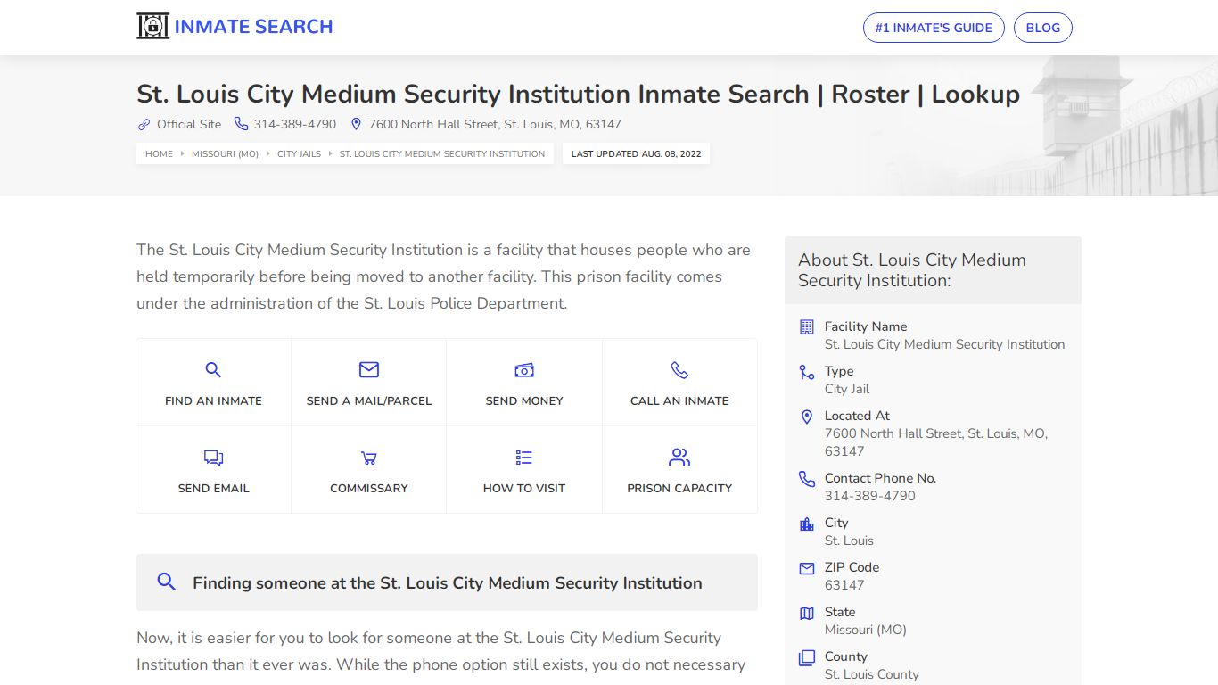Open the Send Money tile
1218x685 pixels.
[524, 383]
